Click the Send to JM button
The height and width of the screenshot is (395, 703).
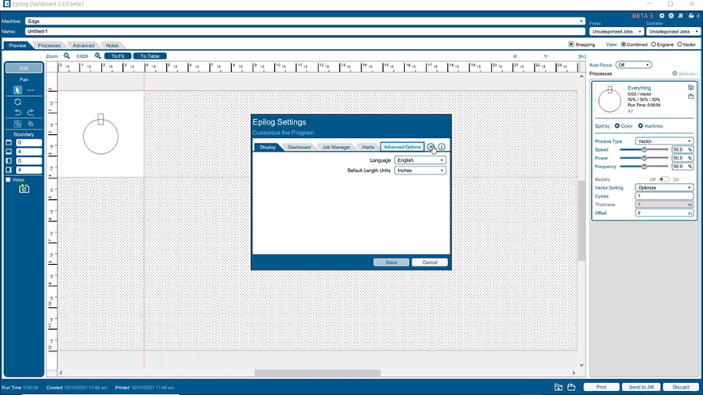click(x=640, y=387)
